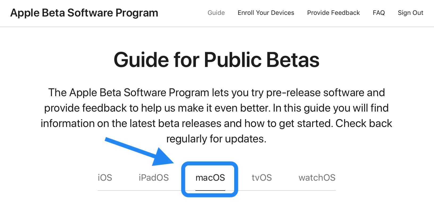The height and width of the screenshot is (203, 434).
Task: View the tvOS beta section
Action: [x=262, y=177]
